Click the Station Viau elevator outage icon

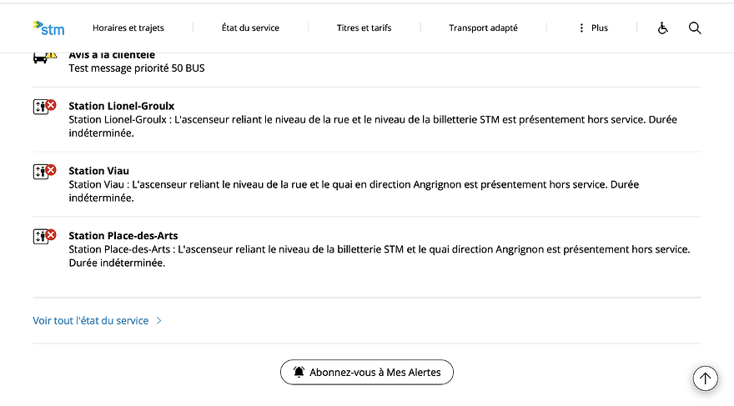tap(44, 171)
